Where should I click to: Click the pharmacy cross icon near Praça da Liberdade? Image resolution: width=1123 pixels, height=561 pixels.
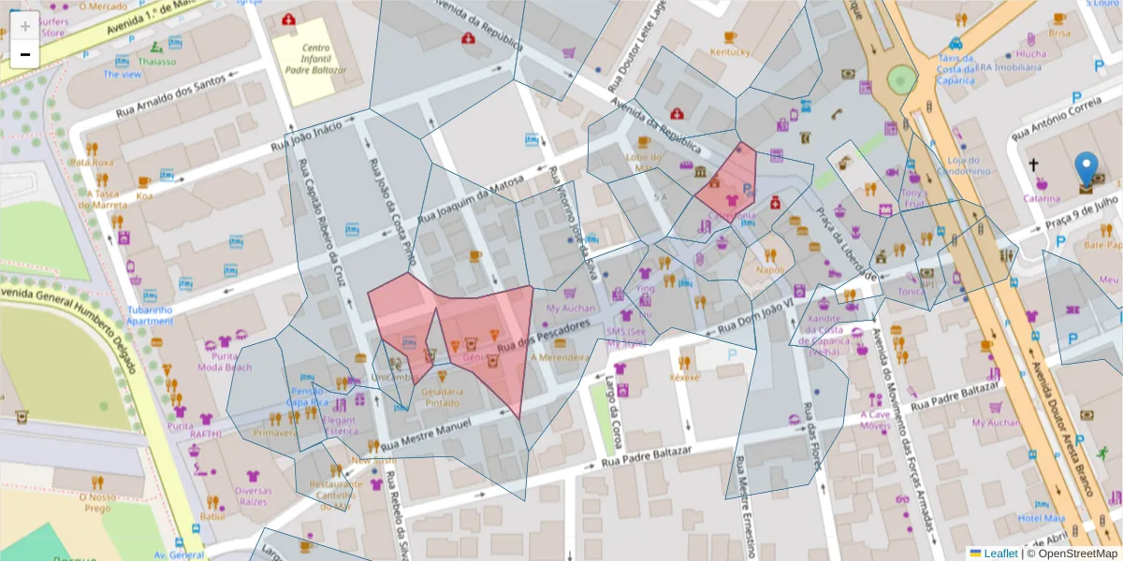(x=774, y=204)
